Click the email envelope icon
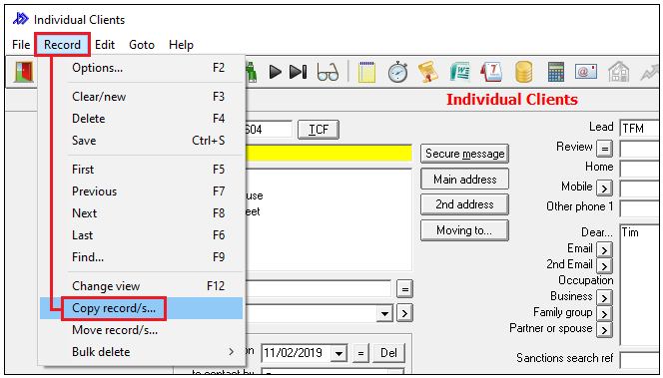The image size is (663, 378). coord(586,72)
